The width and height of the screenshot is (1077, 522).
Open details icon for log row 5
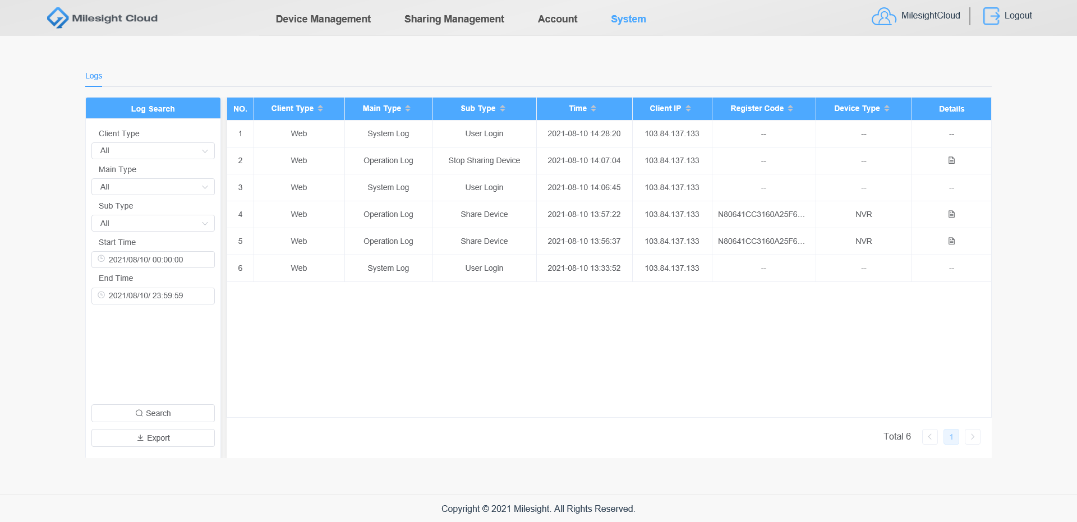tap(951, 241)
